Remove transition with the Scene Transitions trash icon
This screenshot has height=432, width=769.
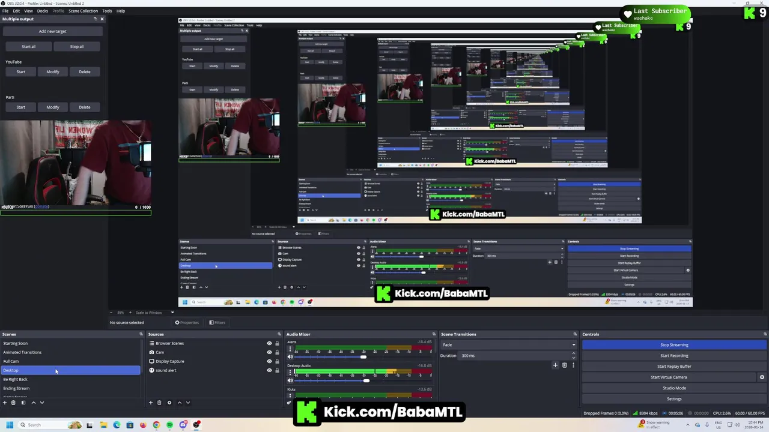(x=564, y=365)
